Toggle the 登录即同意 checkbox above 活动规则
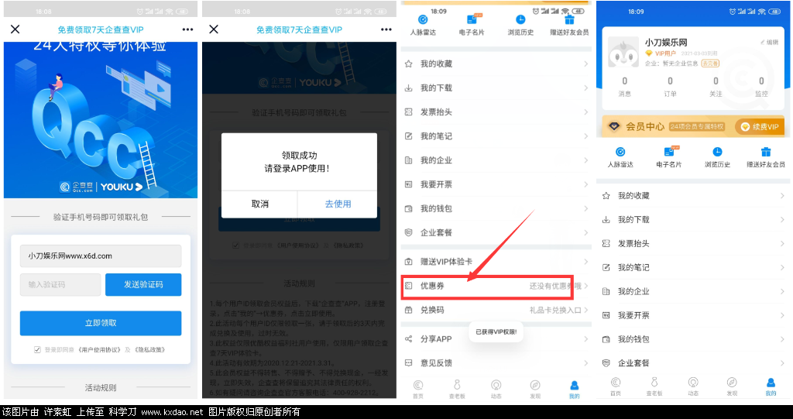 click(37, 349)
